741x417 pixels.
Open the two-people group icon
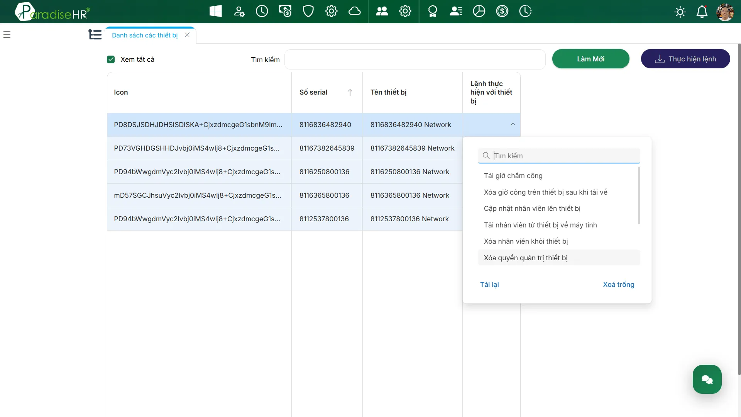coord(382,11)
